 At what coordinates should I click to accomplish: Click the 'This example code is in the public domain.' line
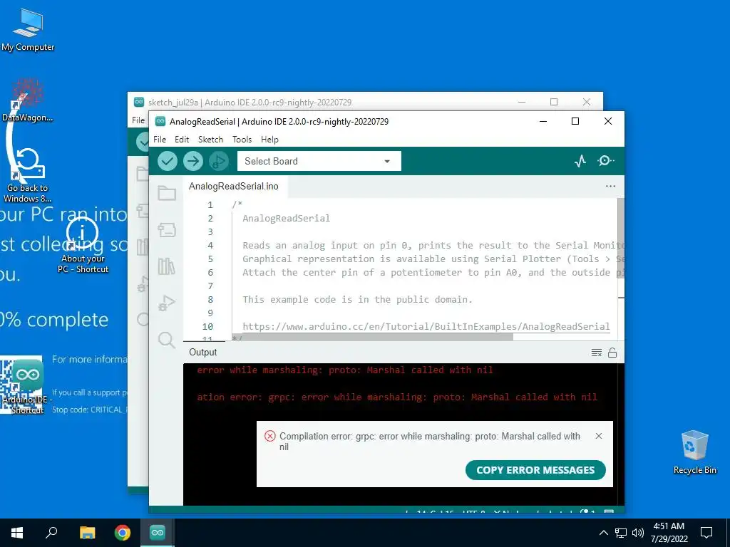357,300
